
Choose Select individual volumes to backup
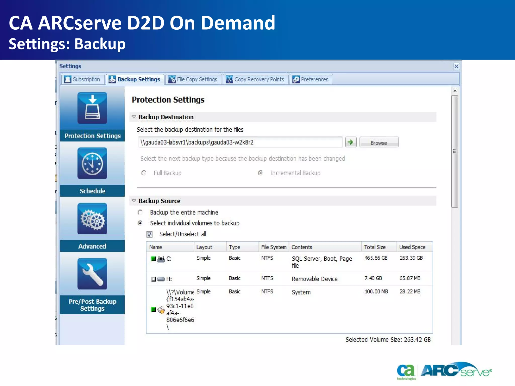coord(140,223)
